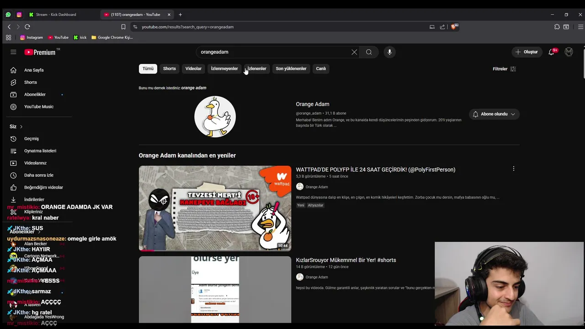The height and width of the screenshot is (329, 585).
Task: Go back with the browser back arrow
Action: tap(9, 27)
